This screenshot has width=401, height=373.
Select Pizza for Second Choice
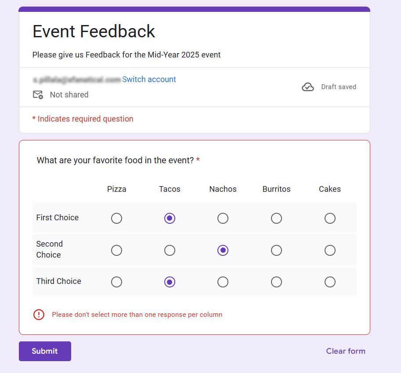coord(116,250)
